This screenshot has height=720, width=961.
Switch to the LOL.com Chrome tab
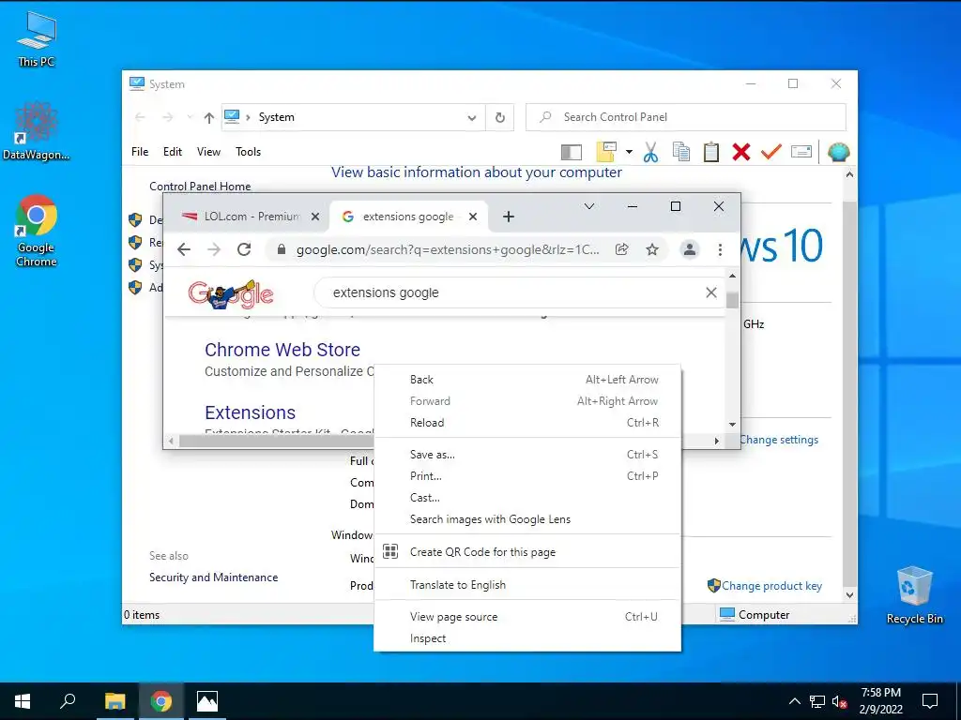coord(252,217)
